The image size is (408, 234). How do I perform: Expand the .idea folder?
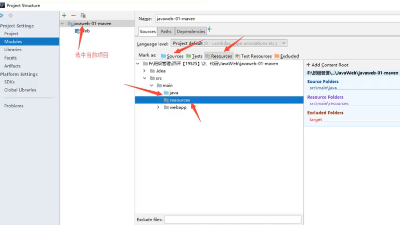click(x=144, y=71)
